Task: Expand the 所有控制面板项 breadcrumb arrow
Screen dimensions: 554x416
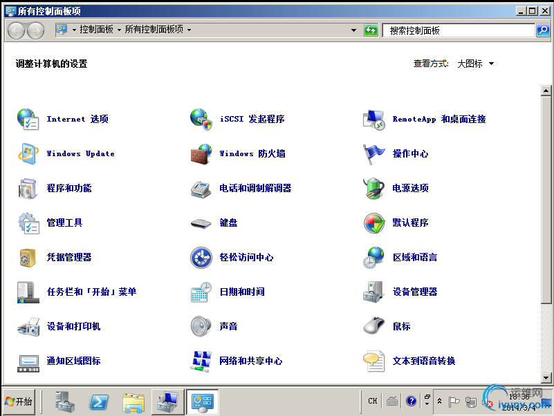Action: tap(189, 30)
